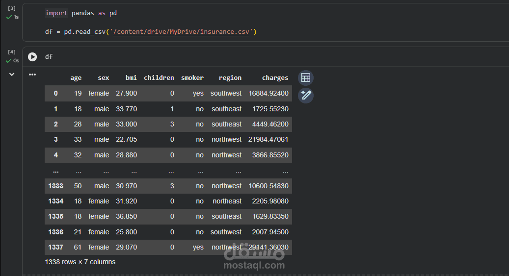Select the charges value 4449.46200
The image size is (509, 276).
pos(270,124)
